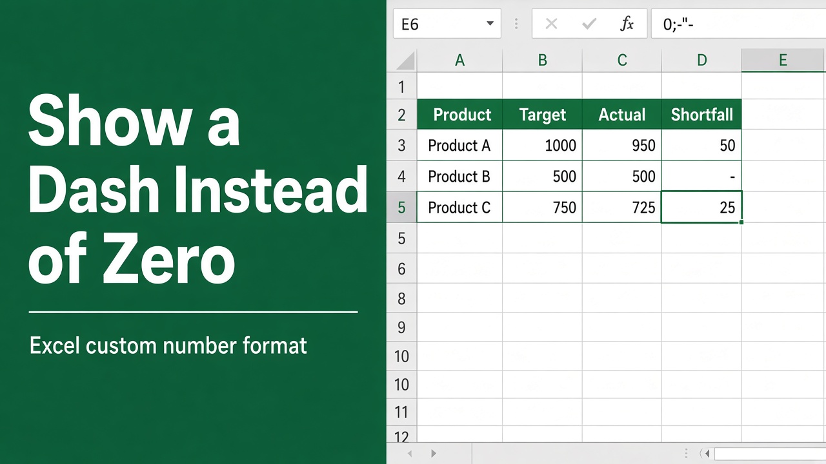
Task: Select column B header
Action: pos(542,61)
